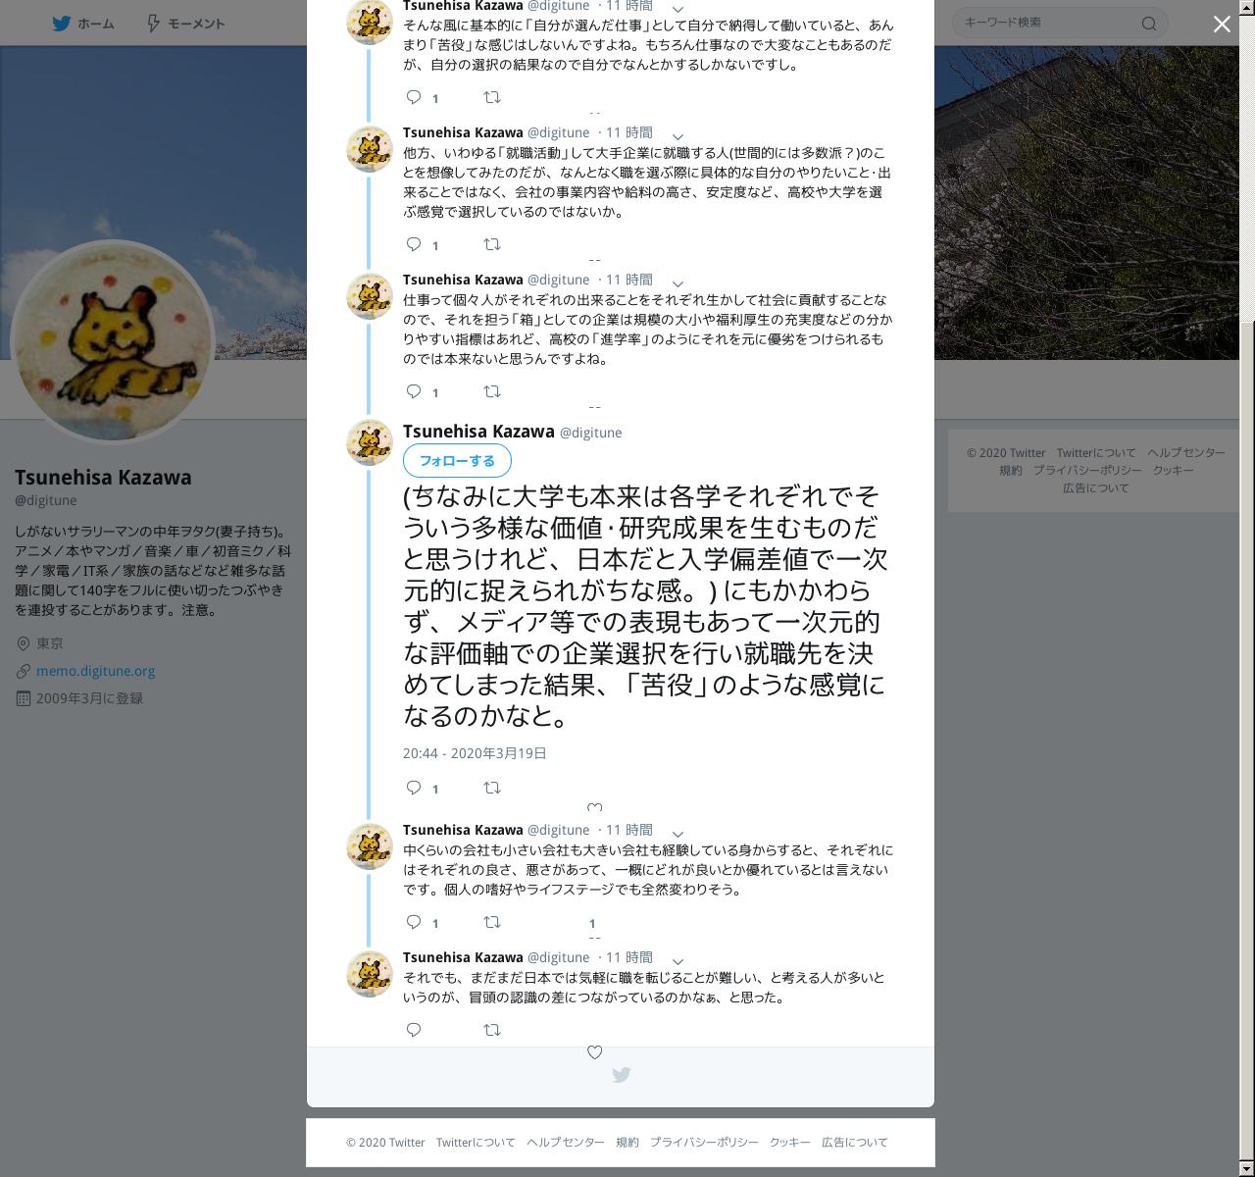Open the dropdown arrow on the 就職活動 tweet
The image size is (1255, 1177).
point(678,136)
